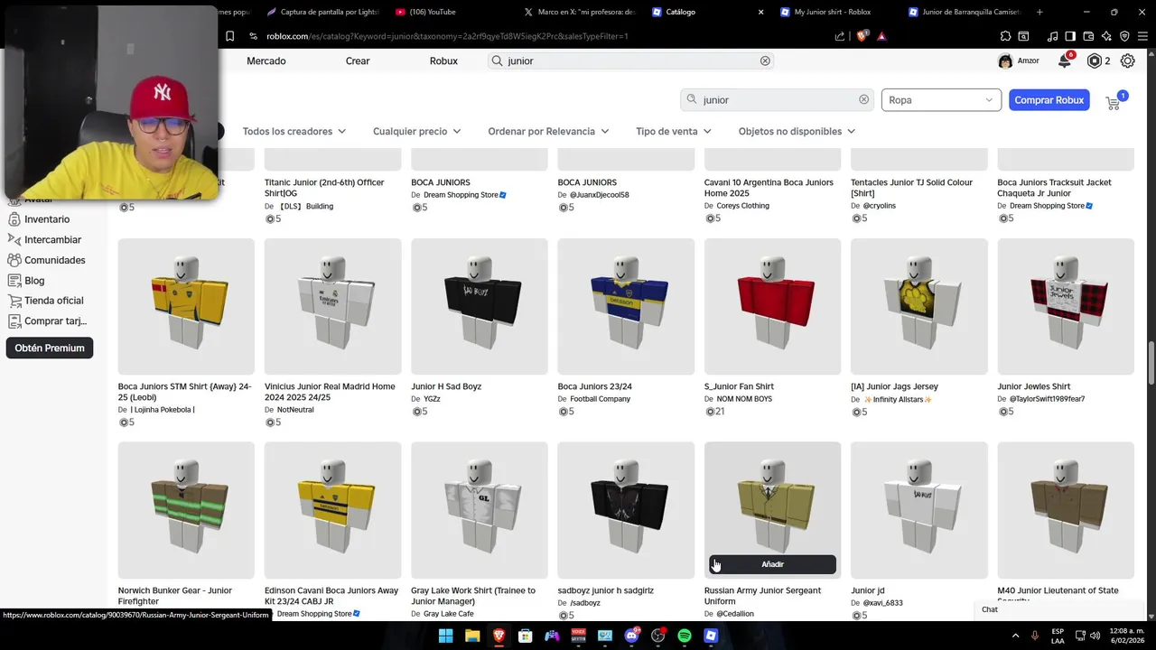
Task: Expand Objetos no disponibles filter
Action: 797,131
